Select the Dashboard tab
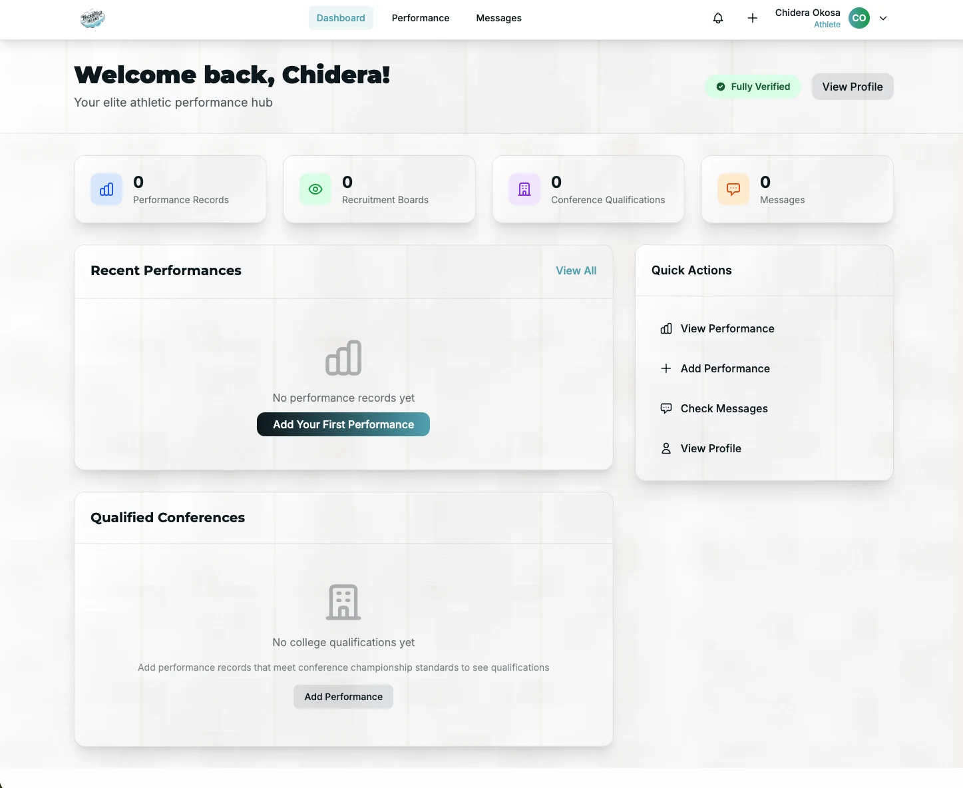Image resolution: width=963 pixels, height=788 pixels. pyautogui.click(x=341, y=18)
